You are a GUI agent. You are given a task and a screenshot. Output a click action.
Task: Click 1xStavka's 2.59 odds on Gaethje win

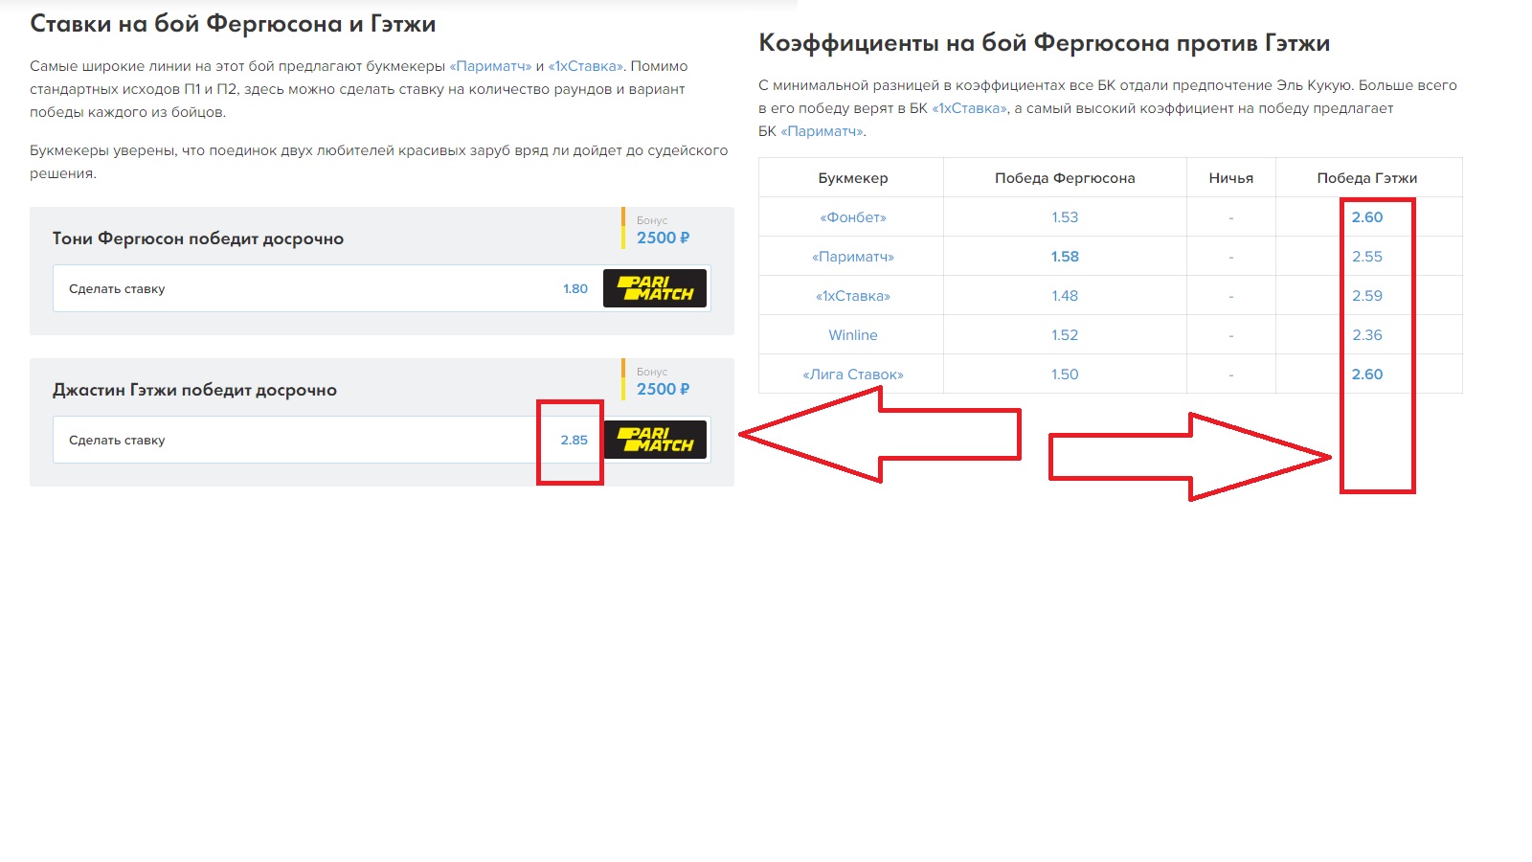1367,296
